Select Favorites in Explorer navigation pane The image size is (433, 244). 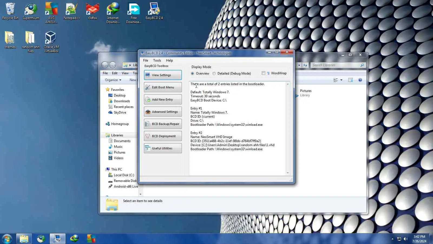point(115,90)
